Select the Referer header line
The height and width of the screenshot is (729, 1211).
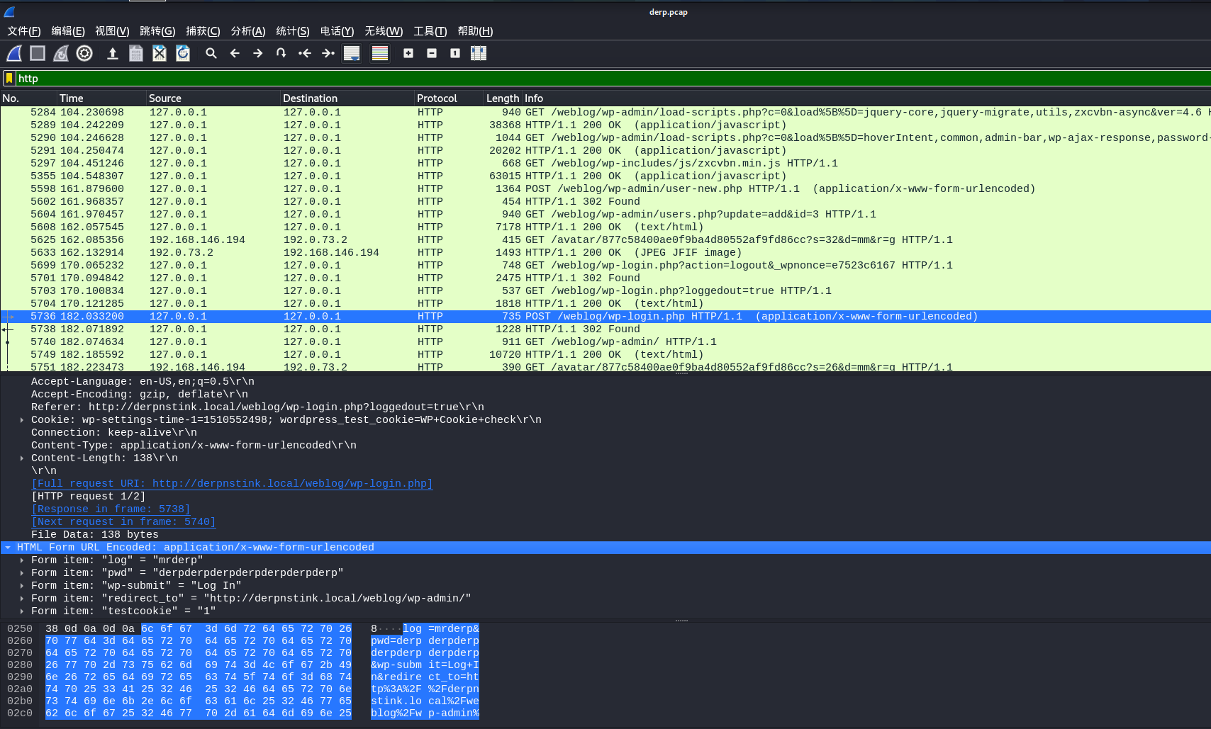pos(605,407)
